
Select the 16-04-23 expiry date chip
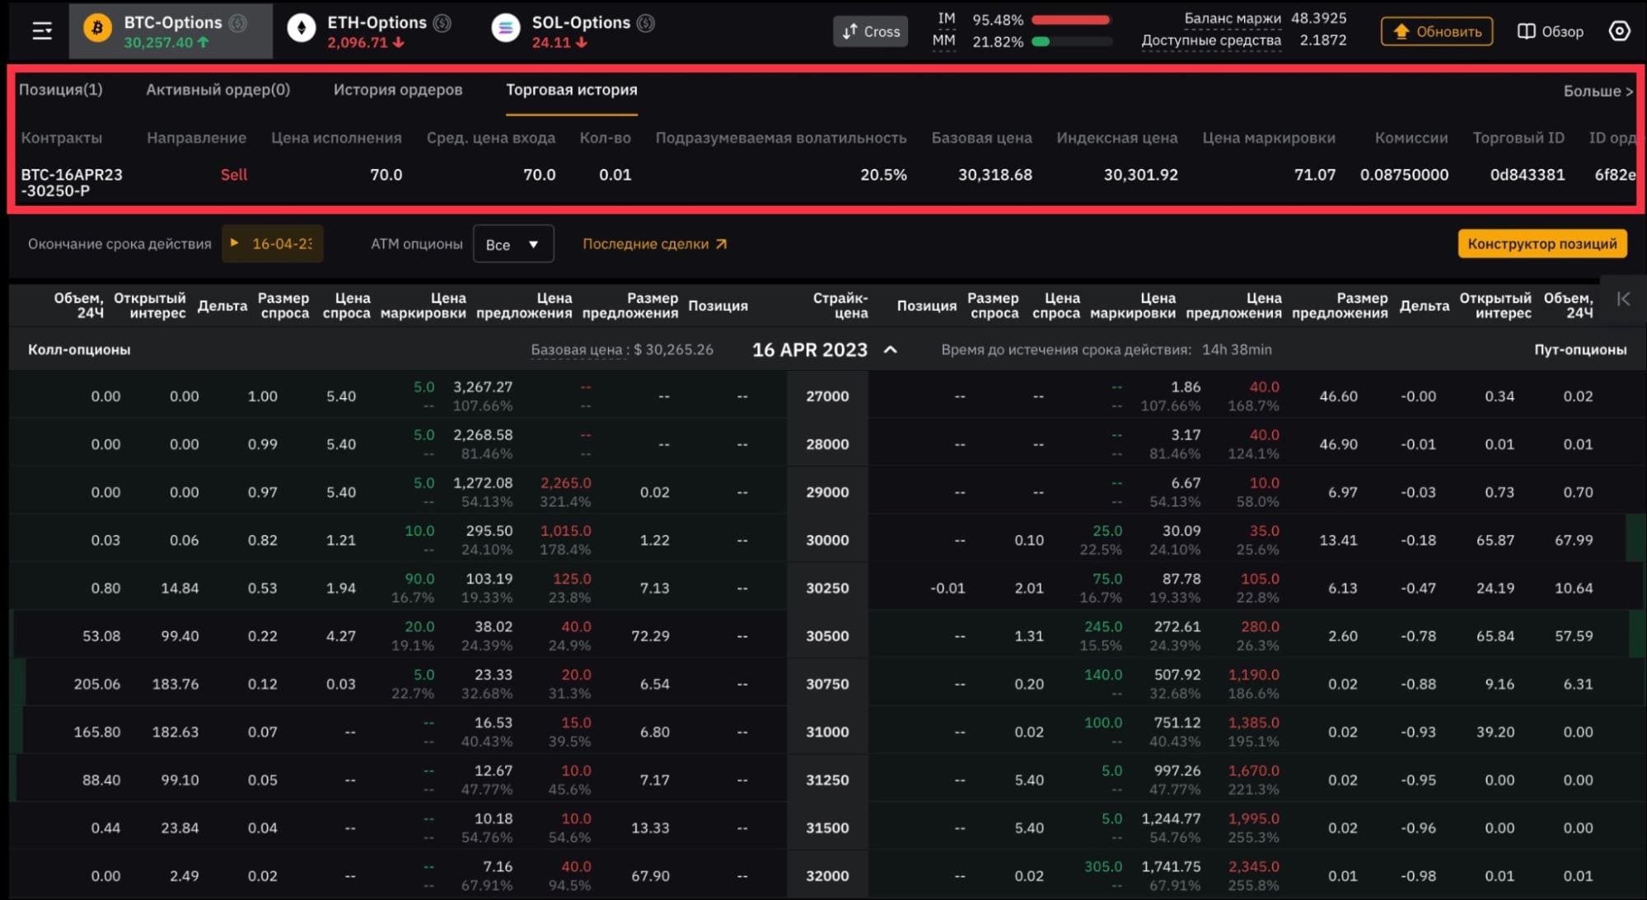pos(273,244)
